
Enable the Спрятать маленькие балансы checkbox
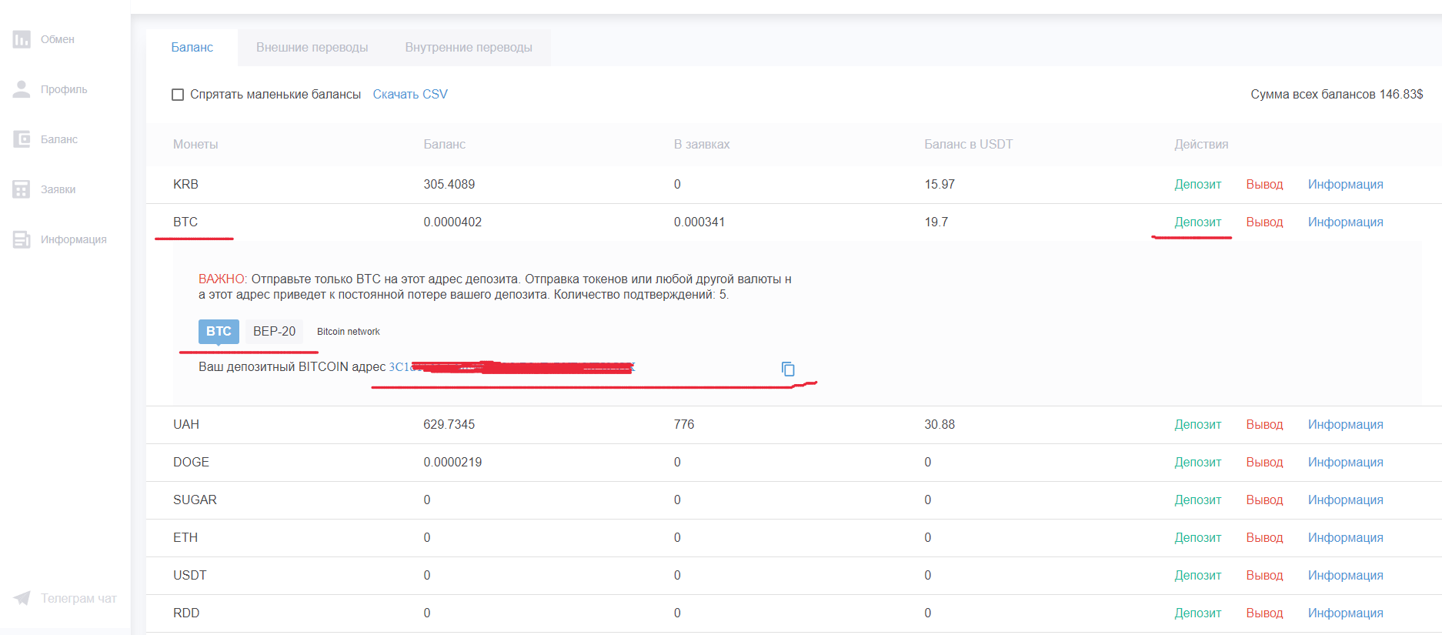point(178,95)
